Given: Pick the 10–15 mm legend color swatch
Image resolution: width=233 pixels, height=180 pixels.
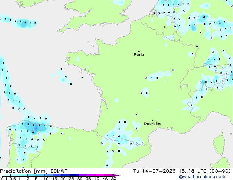Looking at the screenshot, I should [49, 175].
